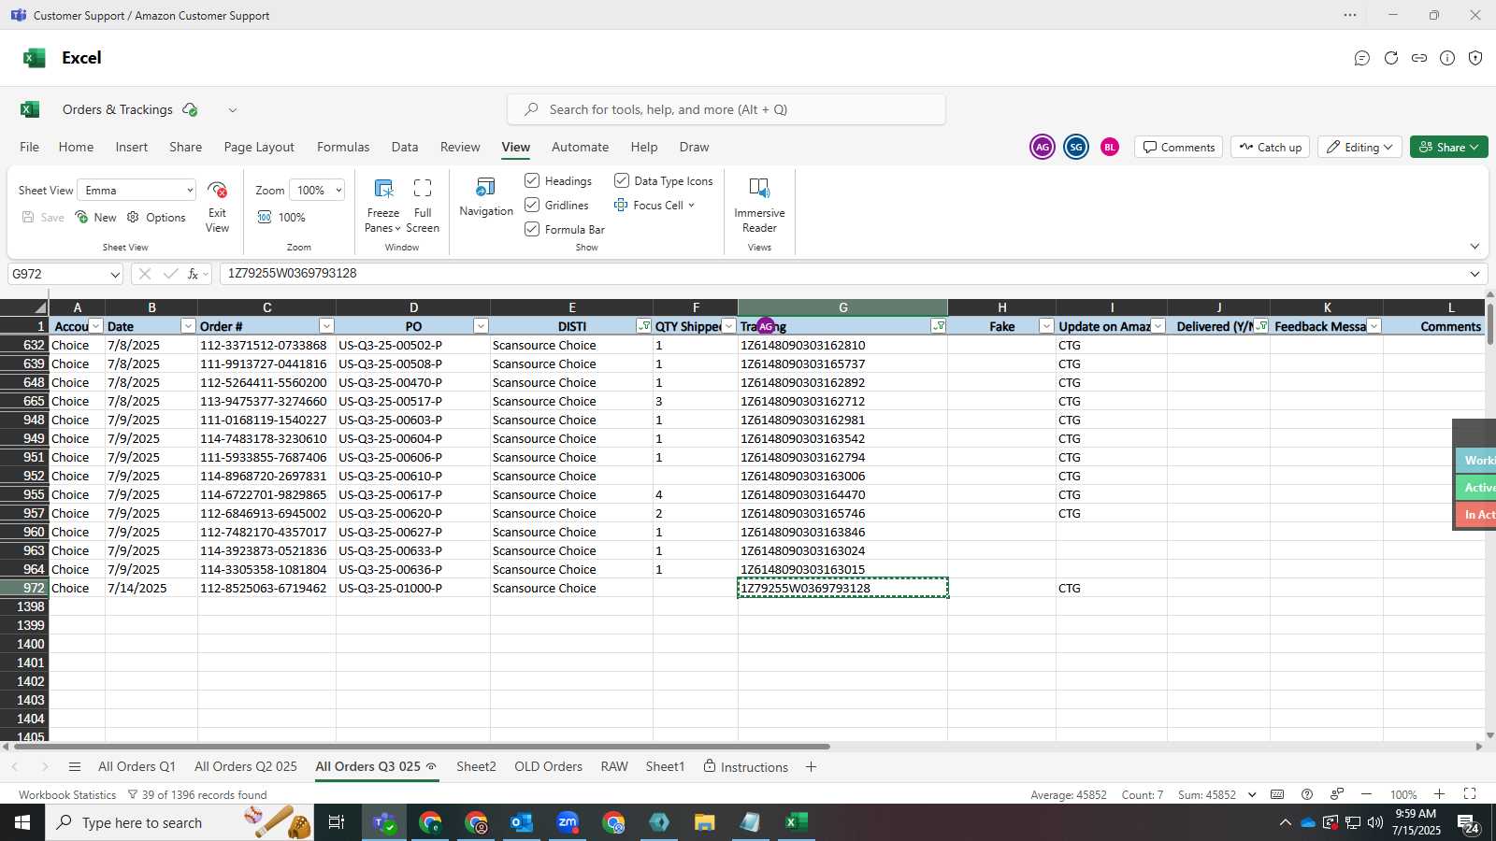Click Workbook Statistics in status bar

(x=67, y=795)
